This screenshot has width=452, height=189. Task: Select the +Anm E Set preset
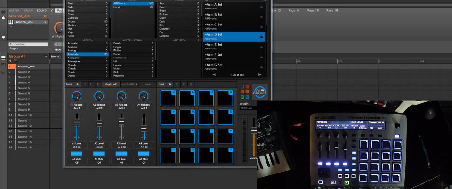(234, 47)
